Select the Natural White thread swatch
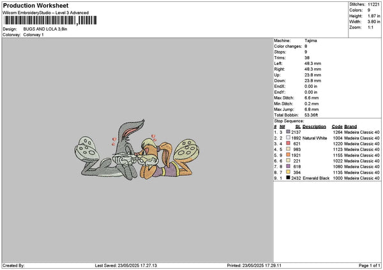383x270 pixels. (x=289, y=138)
